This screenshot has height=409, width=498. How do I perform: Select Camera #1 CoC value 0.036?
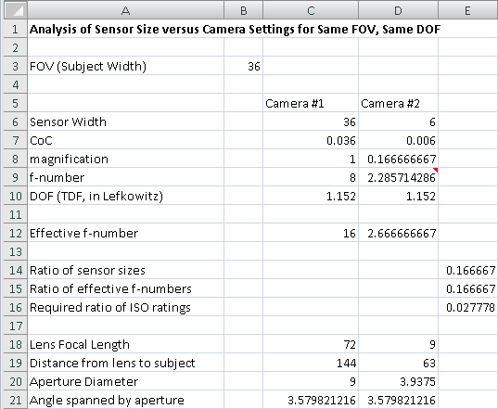[x=311, y=140]
